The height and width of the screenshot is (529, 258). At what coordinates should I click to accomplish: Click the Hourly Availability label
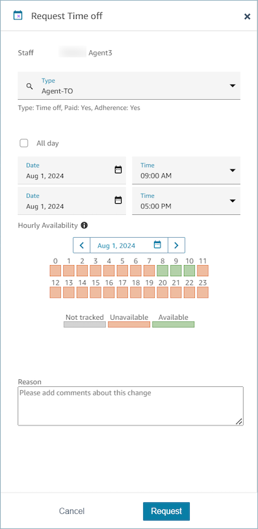(47, 225)
